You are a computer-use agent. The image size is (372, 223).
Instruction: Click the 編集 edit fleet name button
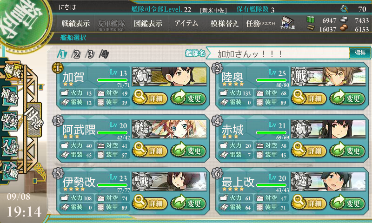(x=359, y=53)
